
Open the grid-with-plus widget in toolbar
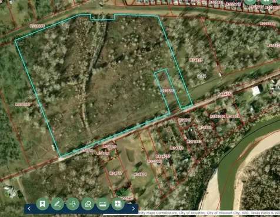[118, 204]
